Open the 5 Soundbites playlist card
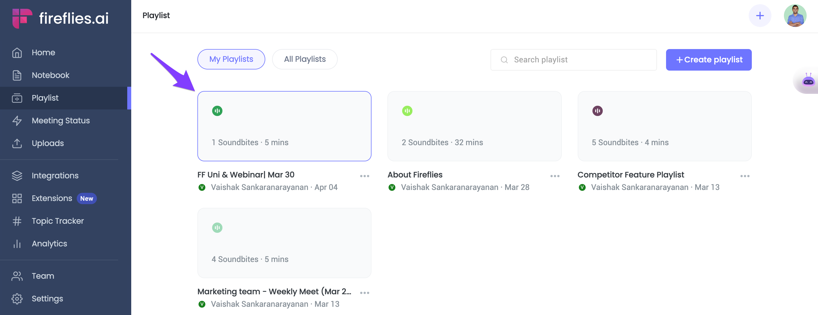This screenshot has height=315, width=818. click(x=664, y=126)
